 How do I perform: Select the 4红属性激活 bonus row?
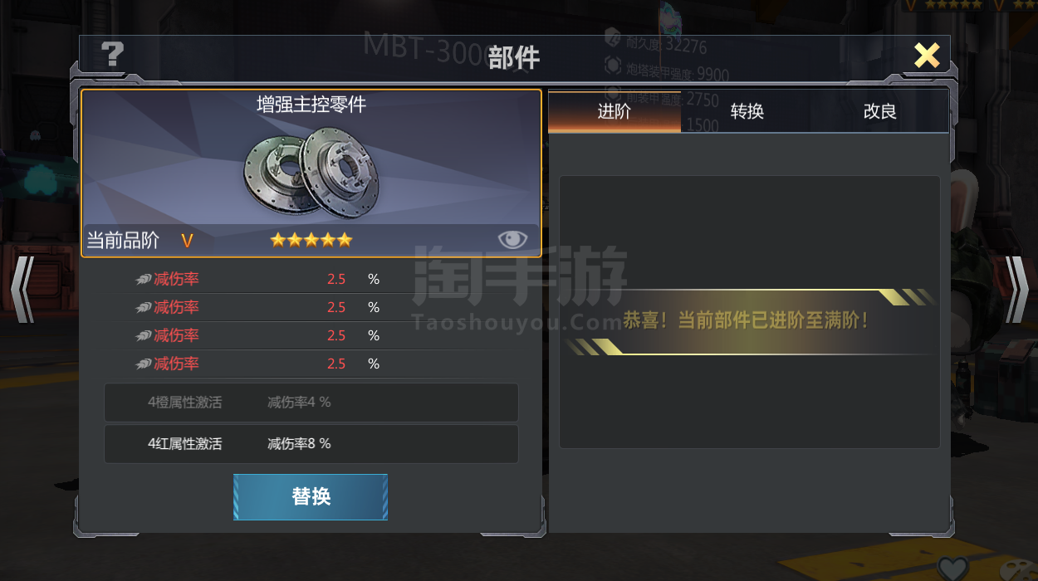tap(311, 444)
